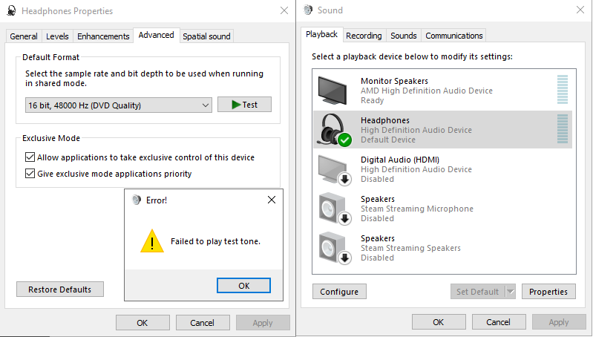Close the Headphones Properties window
Image resolution: width=593 pixels, height=337 pixels.
[x=284, y=10]
